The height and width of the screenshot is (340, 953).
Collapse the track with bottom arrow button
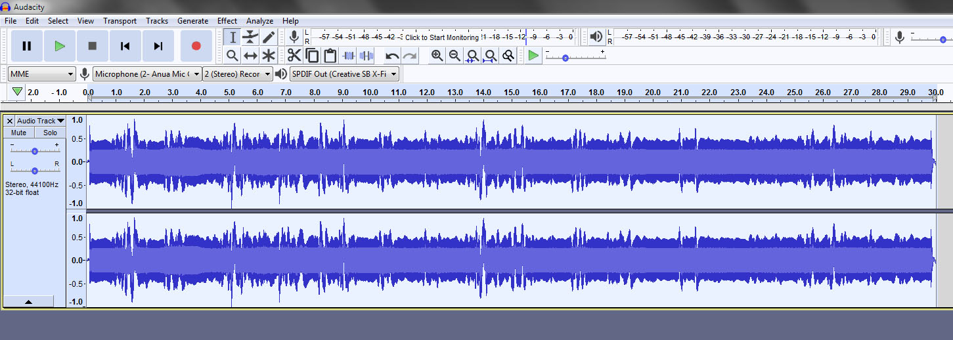(x=28, y=301)
